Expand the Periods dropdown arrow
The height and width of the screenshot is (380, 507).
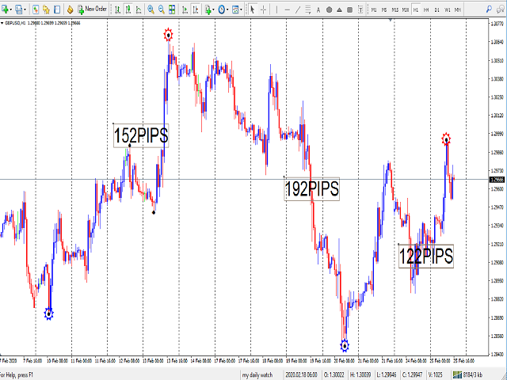point(227,9)
